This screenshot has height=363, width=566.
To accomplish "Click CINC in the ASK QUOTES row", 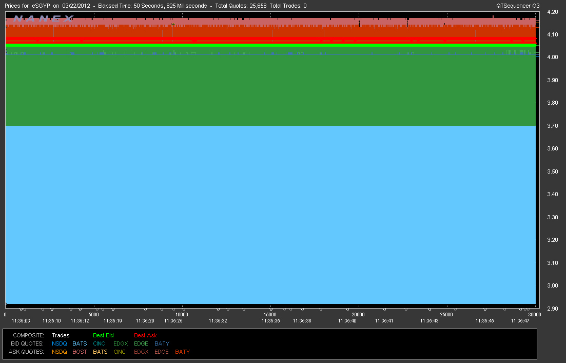I will point(120,352).
